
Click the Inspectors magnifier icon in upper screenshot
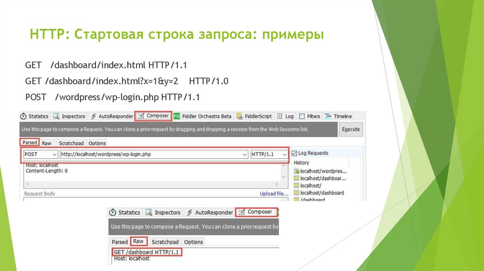tap(56, 116)
